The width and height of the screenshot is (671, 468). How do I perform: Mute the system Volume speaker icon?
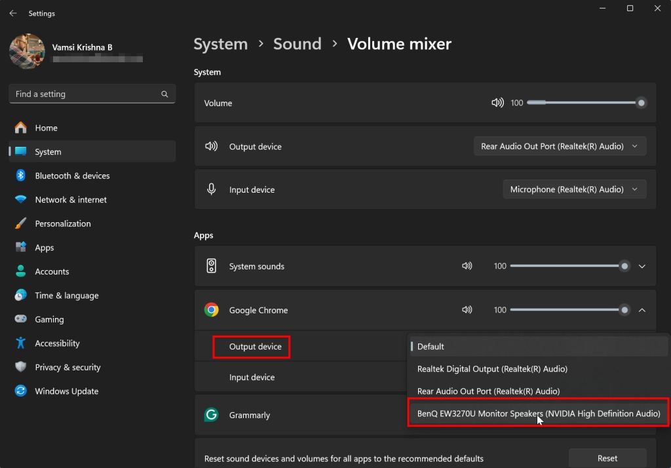(497, 103)
